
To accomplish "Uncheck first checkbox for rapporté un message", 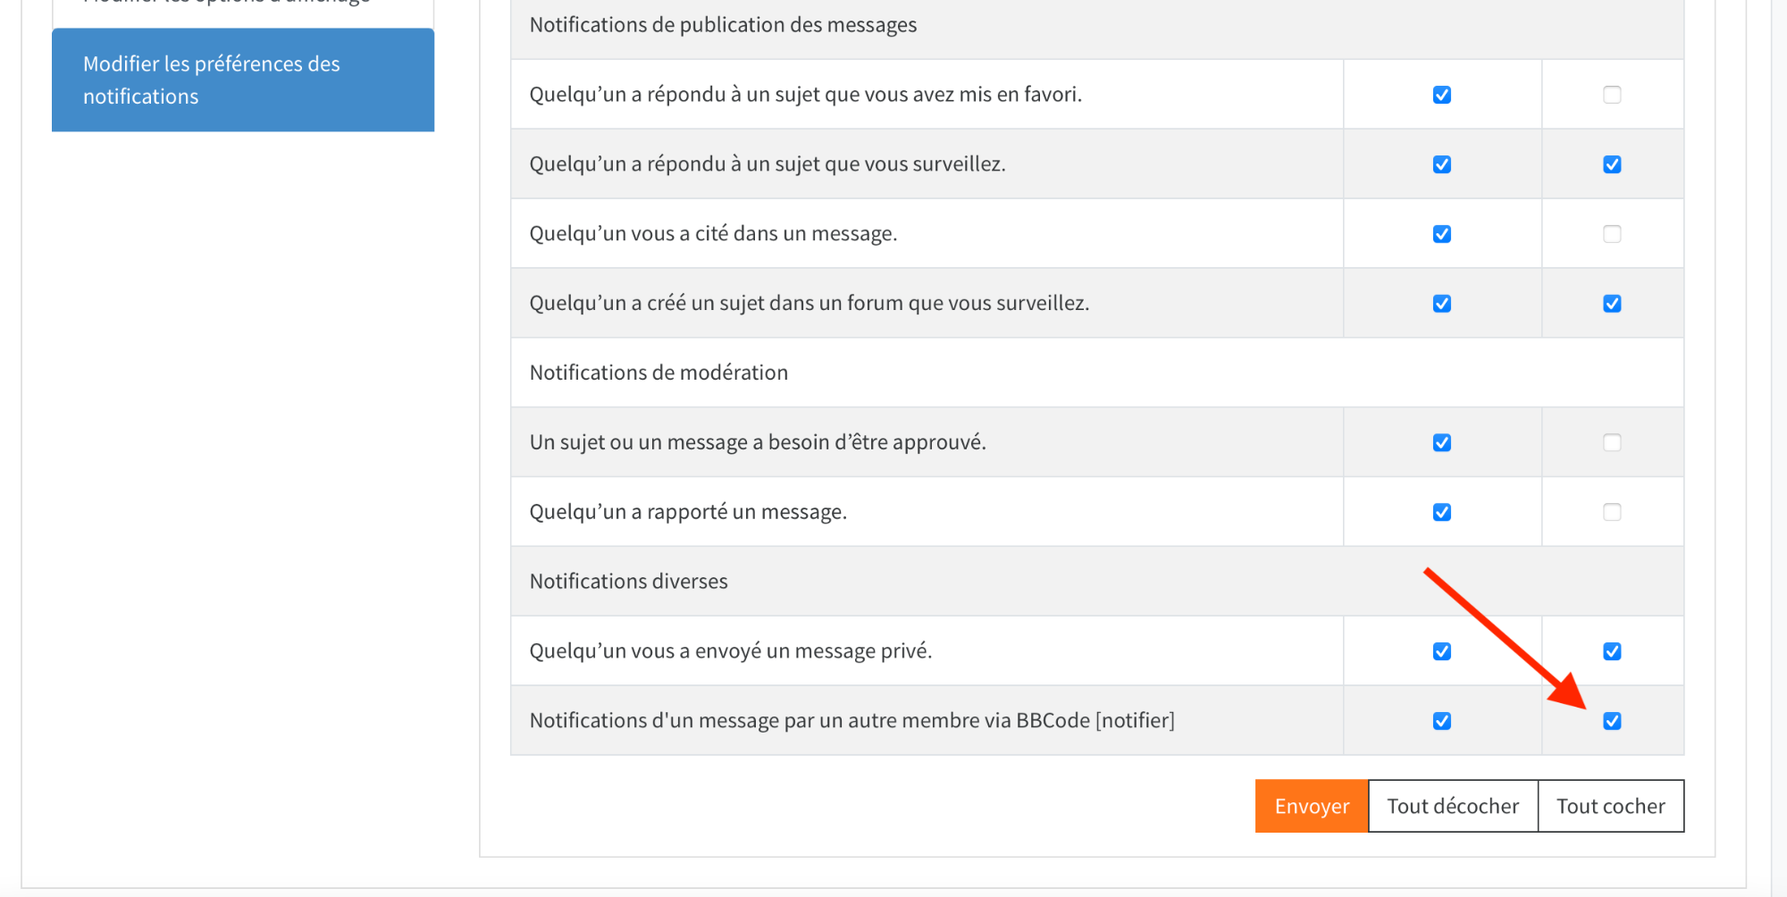I will (x=1441, y=513).
